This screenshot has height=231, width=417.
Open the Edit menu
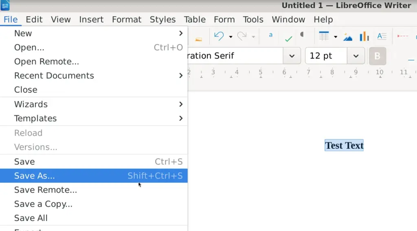coord(34,20)
